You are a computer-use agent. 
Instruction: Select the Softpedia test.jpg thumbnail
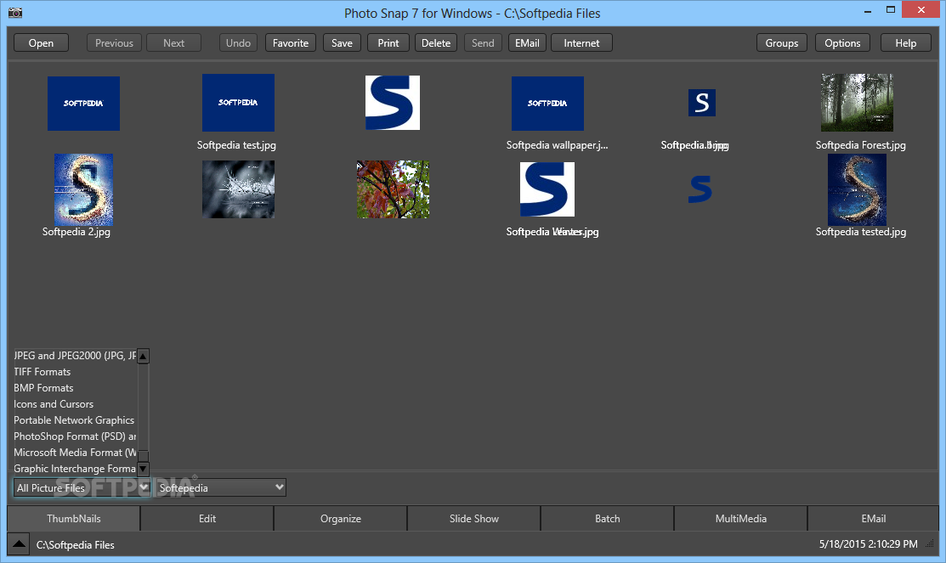coord(238,103)
